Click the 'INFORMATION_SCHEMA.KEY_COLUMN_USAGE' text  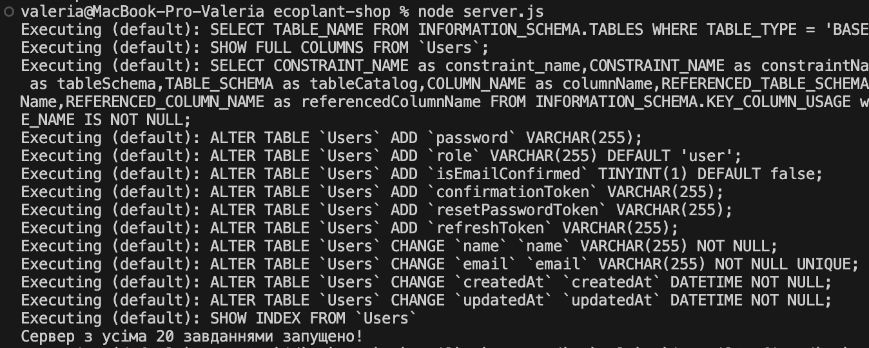tap(693, 102)
